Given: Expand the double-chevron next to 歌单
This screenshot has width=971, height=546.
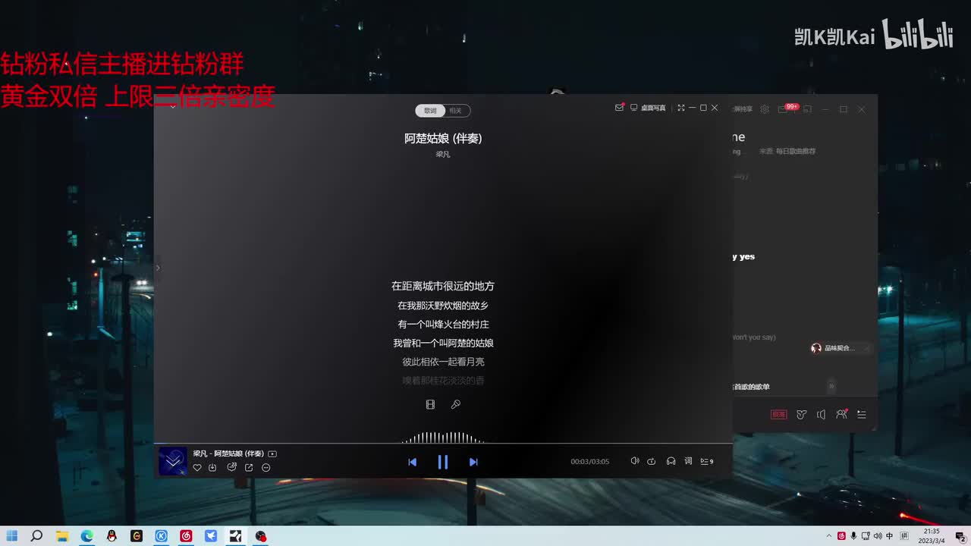Looking at the screenshot, I should tap(831, 386).
